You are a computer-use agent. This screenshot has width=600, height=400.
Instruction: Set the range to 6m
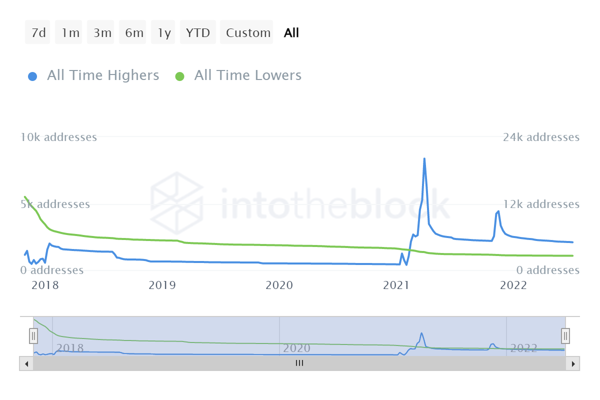pos(134,33)
